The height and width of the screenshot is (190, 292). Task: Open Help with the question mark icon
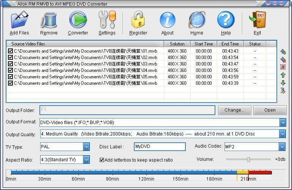[226, 20]
